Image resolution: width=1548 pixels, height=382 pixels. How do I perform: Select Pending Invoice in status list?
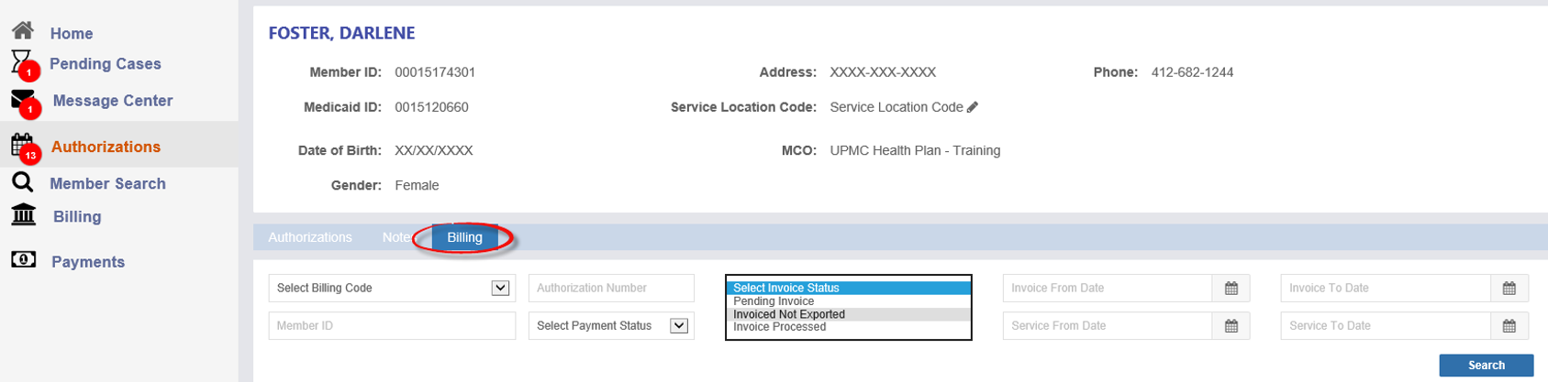tap(774, 301)
